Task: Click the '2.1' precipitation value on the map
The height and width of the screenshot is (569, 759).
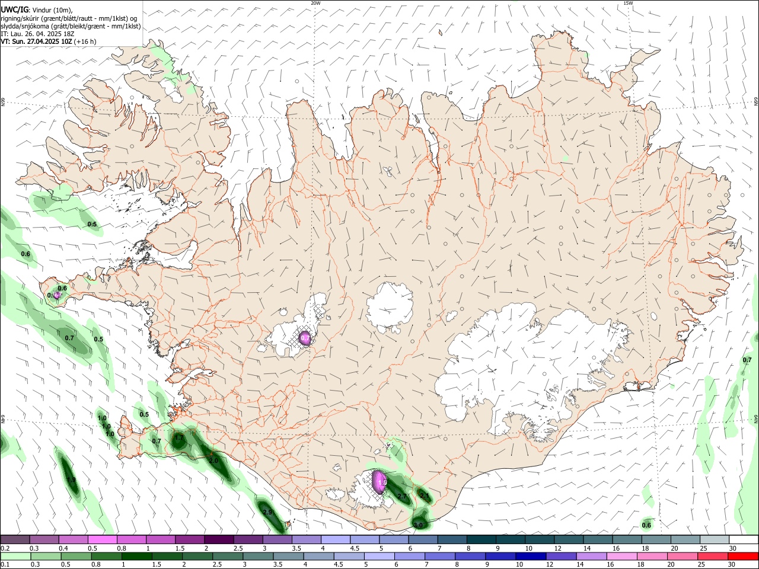Action: 424,495
